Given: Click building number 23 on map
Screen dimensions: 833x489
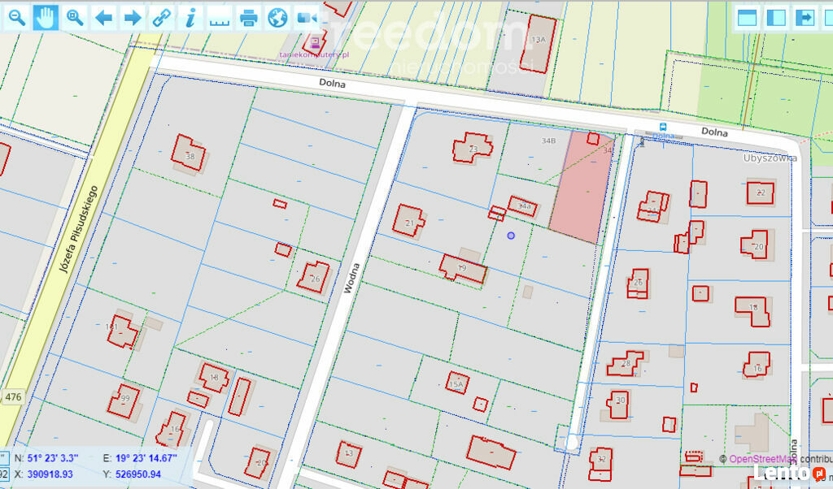Looking at the screenshot, I should (x=473, y=149).
